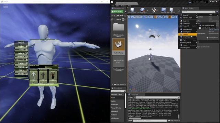This screenshot has height=123, width=220.
Task: Open the Content Browser Filters dropdown
Action: 118,19
